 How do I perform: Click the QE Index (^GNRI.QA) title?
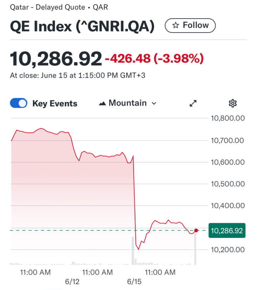click(x=82, y=27)
